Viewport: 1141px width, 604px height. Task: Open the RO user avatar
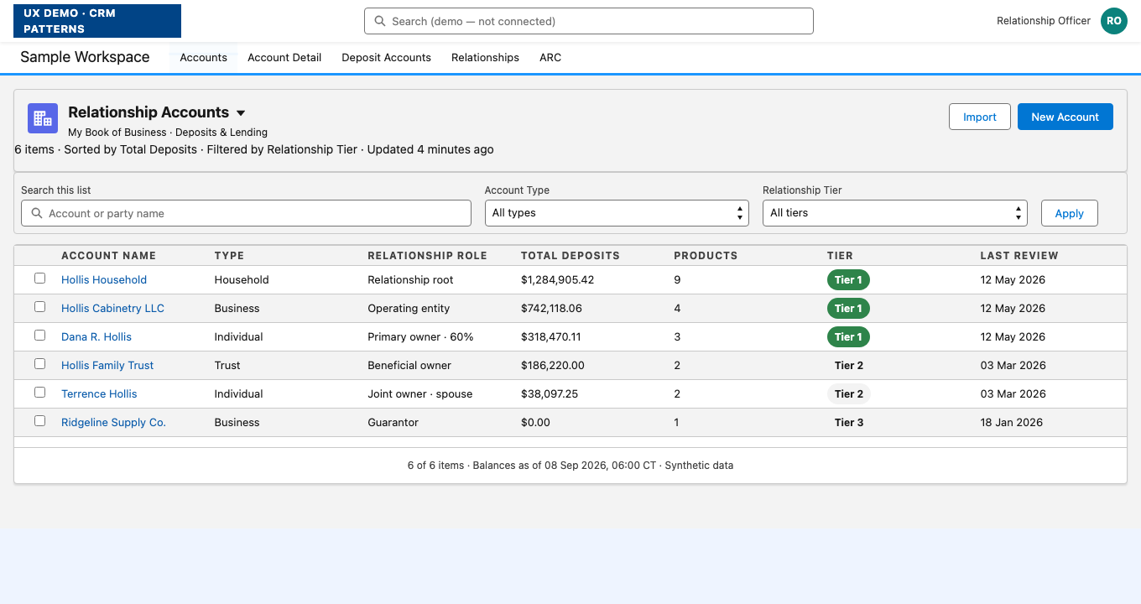click(1113, 21)
